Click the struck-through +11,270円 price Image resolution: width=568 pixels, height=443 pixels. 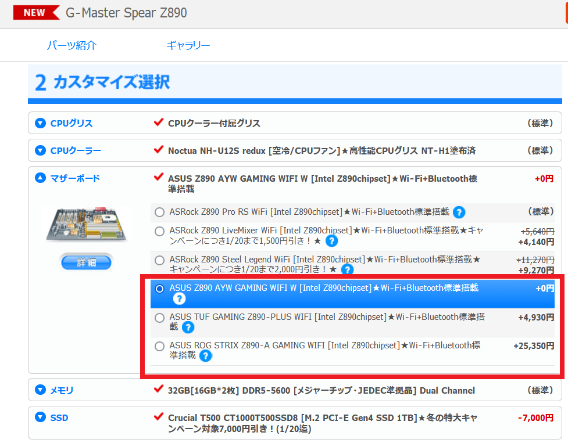[535, 260]
